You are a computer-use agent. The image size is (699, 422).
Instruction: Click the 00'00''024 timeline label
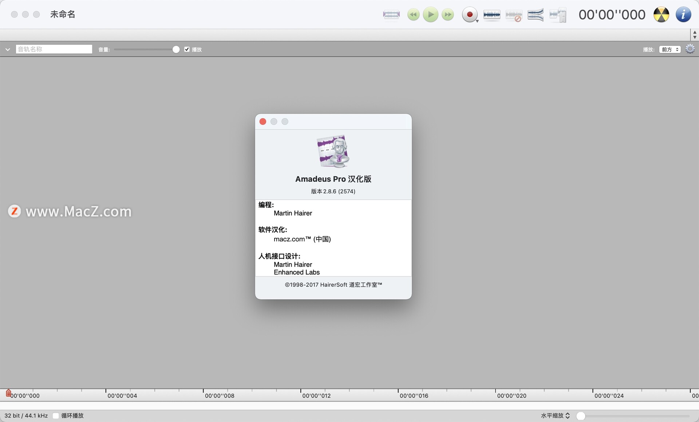(x=609, y=396)
